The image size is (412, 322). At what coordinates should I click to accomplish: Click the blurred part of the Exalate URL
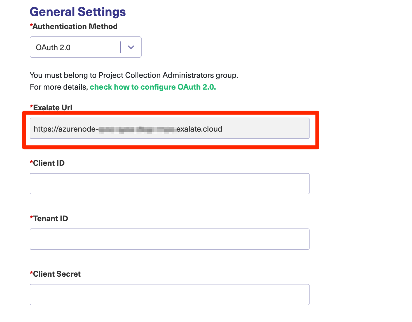[x=137, y=129]
